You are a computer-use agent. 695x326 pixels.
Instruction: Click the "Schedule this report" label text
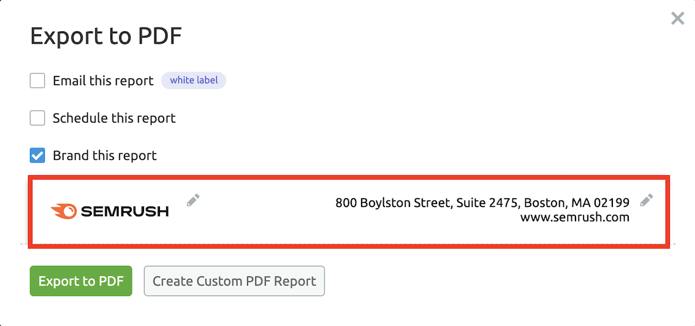pyautogui.click(x=114, y=118)
